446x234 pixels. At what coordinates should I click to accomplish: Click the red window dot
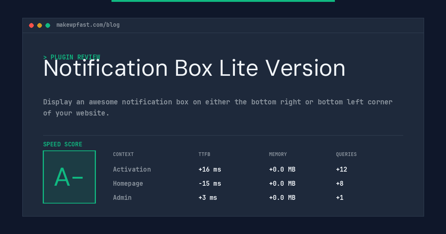click(31, 25)
